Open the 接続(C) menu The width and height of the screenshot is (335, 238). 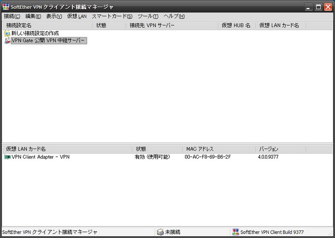(x=12, y=16)
